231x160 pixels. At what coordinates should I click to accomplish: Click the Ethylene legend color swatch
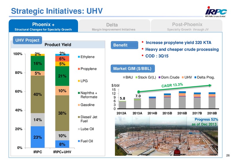[x=79, y=57]
